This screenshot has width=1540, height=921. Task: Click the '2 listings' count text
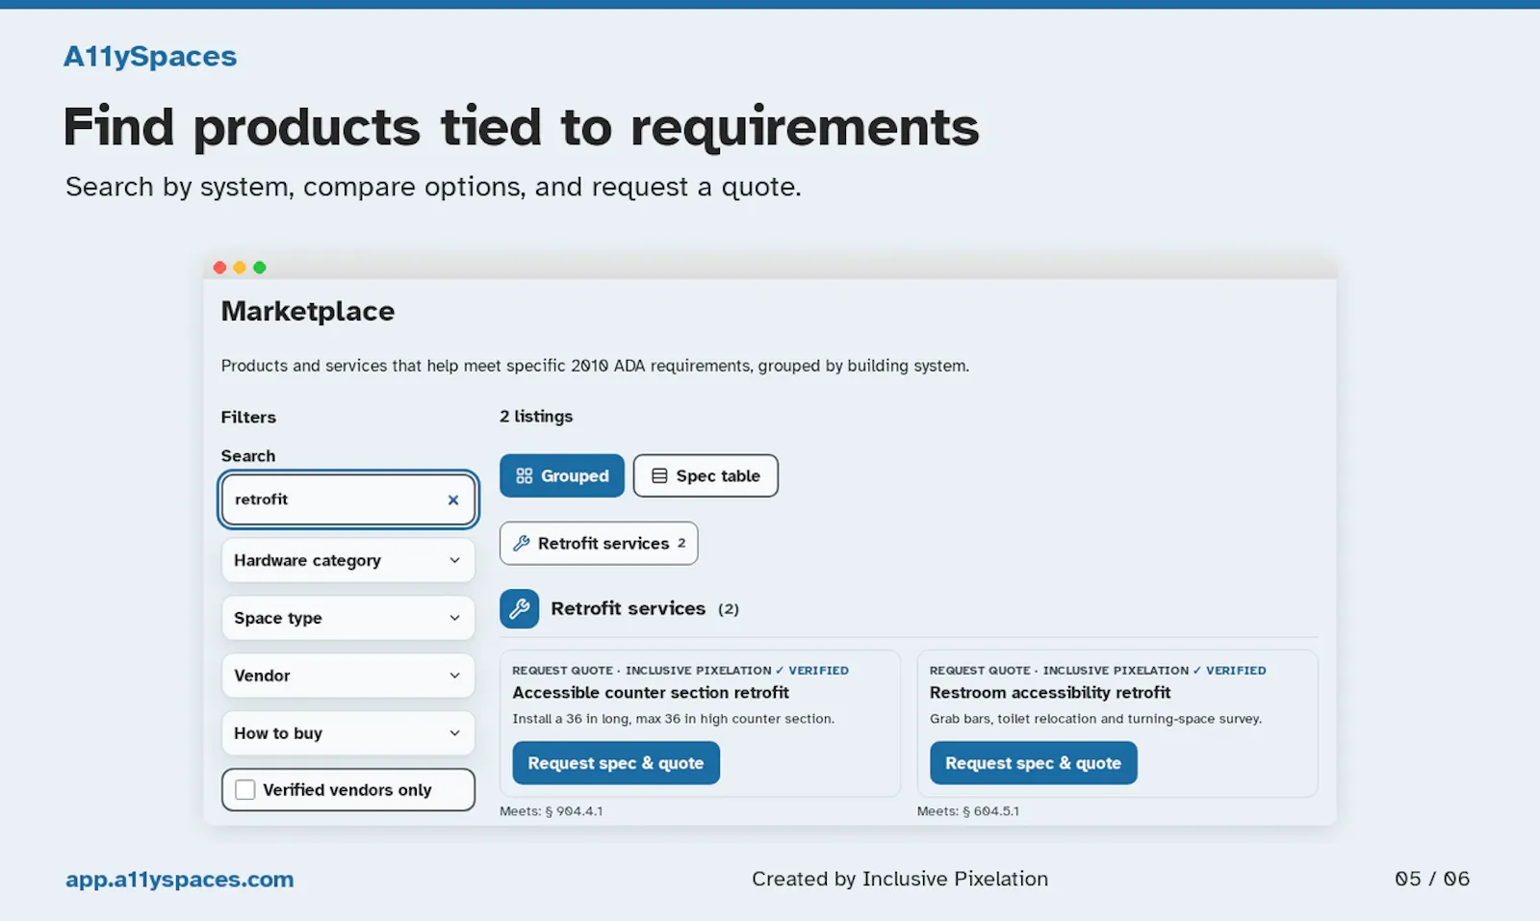536,416
